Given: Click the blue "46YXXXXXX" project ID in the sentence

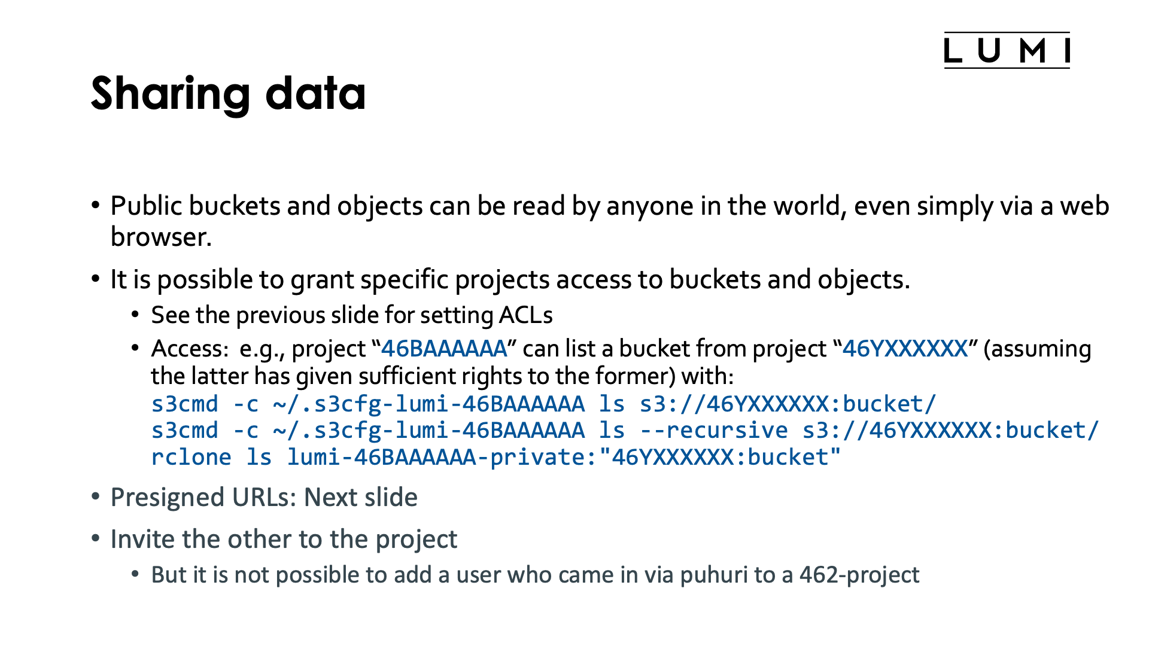Looking at the screenshot, I should click(905, 349).
